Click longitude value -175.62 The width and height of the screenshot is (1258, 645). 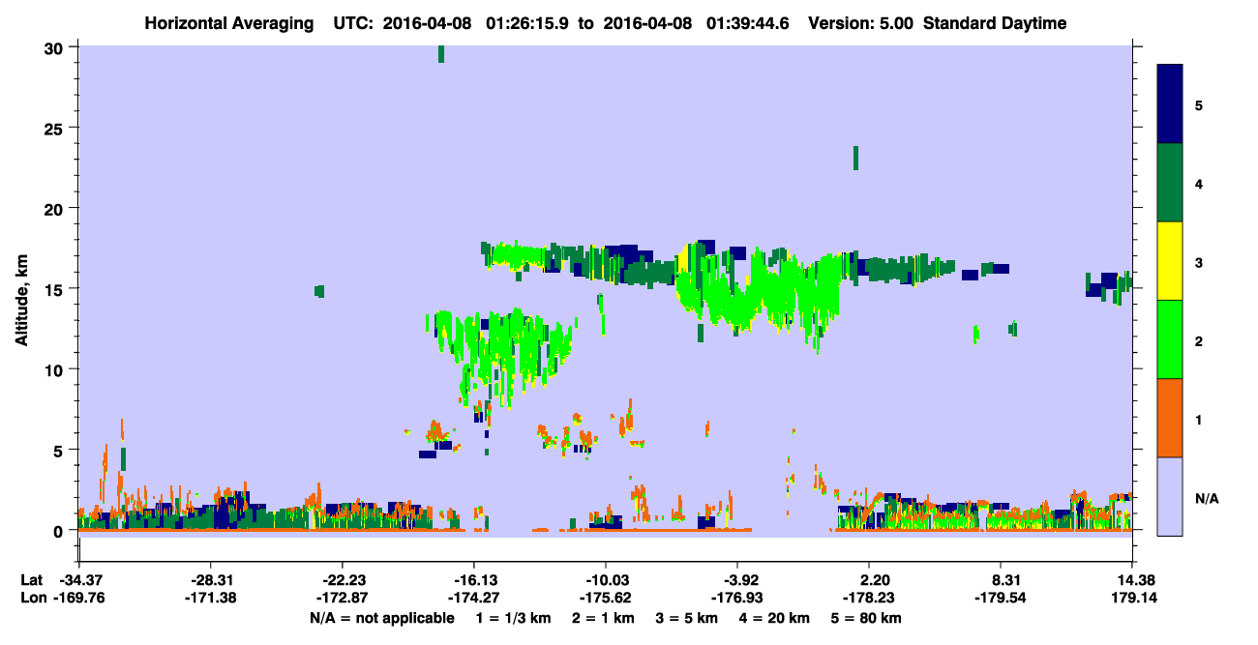[x=605, y=599]
